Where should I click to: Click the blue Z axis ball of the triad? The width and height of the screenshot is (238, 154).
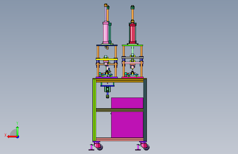(18, 137)
